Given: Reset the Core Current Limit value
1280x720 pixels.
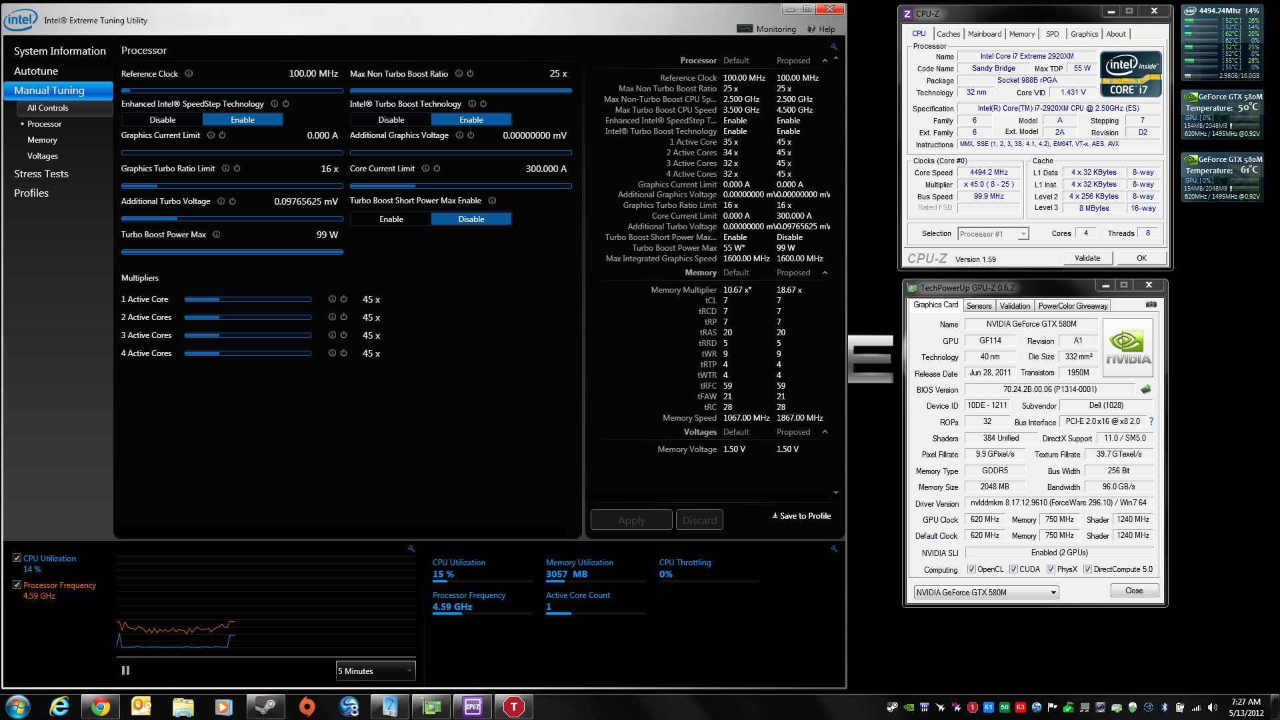Looking at the screenshot, I should tap(437, 169).
